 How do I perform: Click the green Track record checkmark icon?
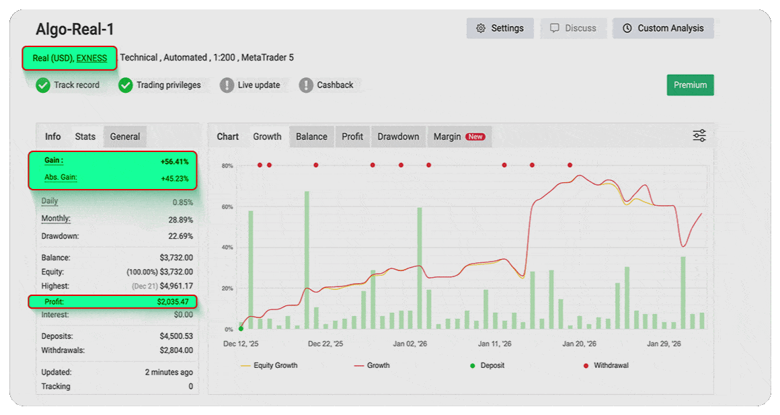pos(43,85)
